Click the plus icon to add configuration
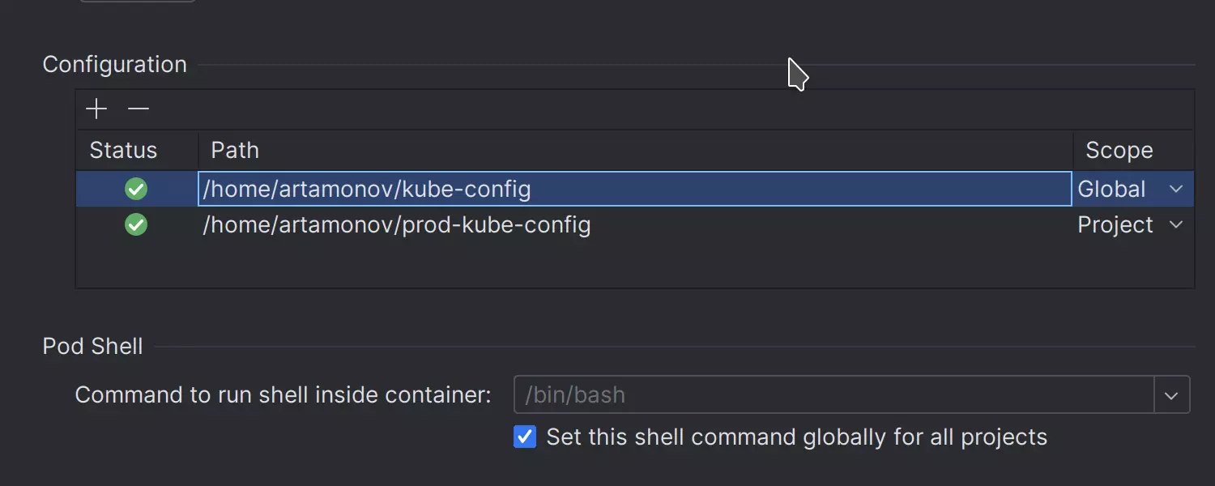 point(96,109)
